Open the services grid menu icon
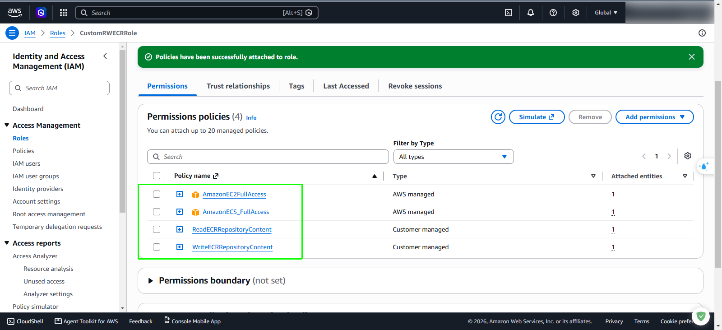Viewport: 722px width, 330px height. click(x=64, y=13)
